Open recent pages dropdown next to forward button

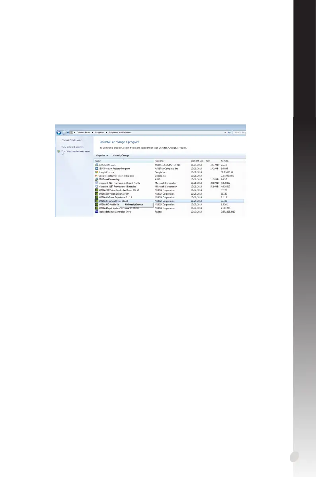68,133
